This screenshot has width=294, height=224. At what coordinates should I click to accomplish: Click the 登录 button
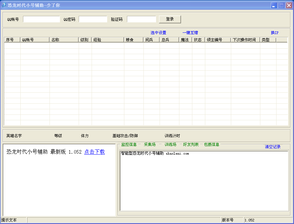click(x=170, y=19)
